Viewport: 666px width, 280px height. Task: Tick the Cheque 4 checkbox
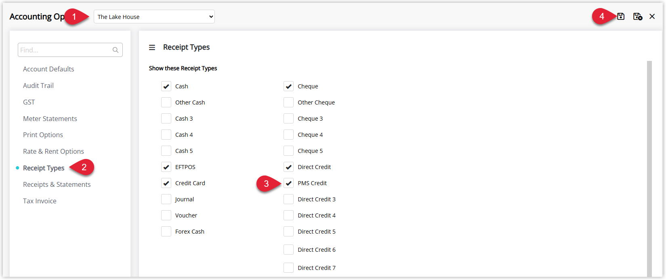[x=288, y=135]
